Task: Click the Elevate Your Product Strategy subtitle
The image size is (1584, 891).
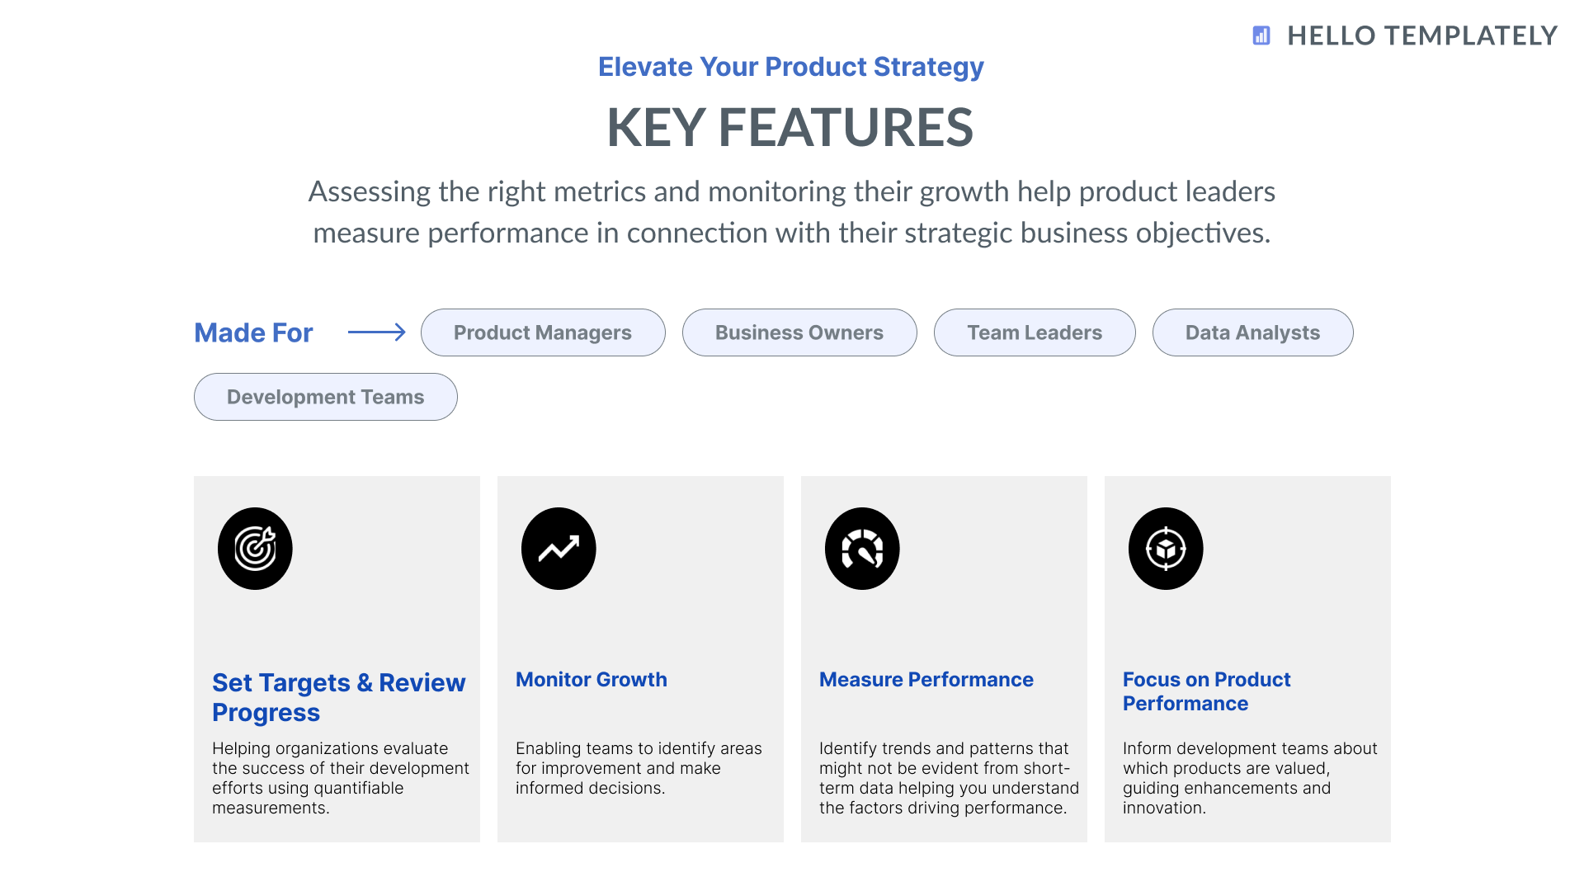Action: click(x=790, y=67)
